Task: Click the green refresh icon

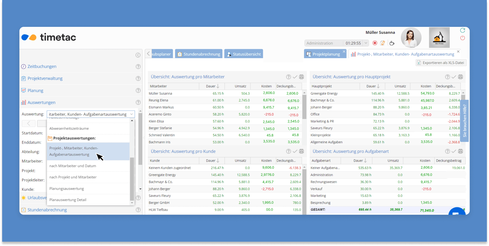Action: 463,30
